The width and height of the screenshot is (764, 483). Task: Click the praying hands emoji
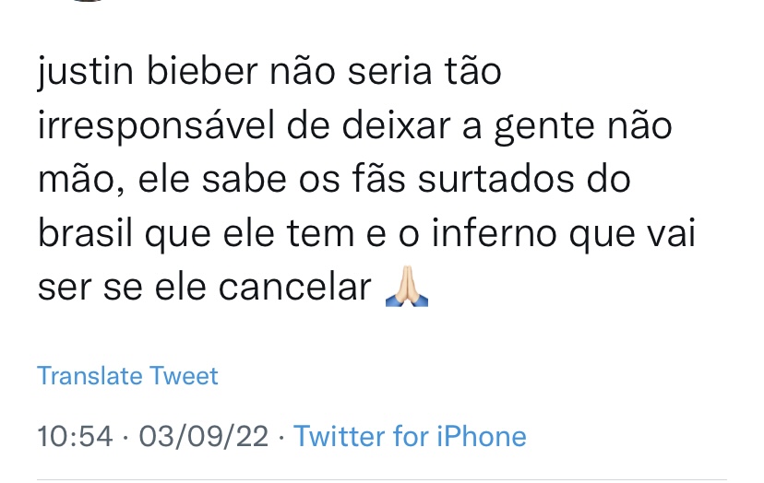pyautogui.click(x=406, y=289)
